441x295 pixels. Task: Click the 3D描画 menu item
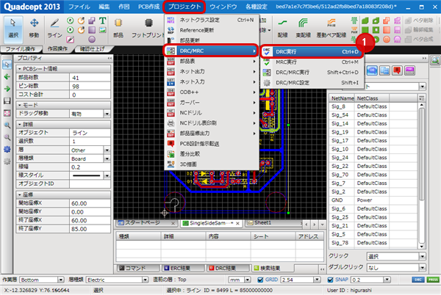click(x=211, y=164)
